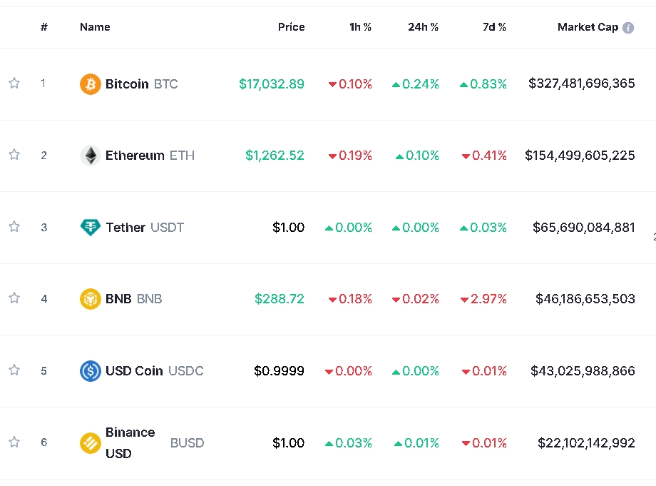Click the USD Coin logo icon
Viewport: 656px width, 486px height.
point(91,371)
